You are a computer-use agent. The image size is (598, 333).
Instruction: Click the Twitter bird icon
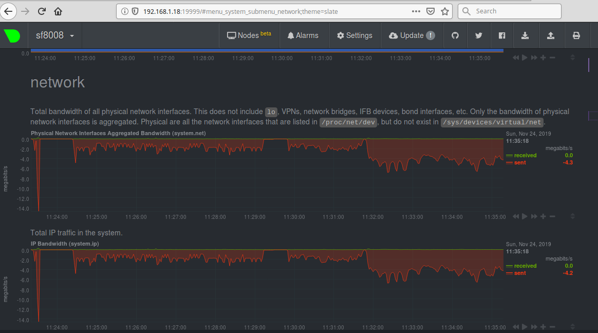479,35
